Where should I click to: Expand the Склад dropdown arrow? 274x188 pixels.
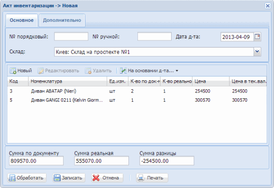(257, 52)
